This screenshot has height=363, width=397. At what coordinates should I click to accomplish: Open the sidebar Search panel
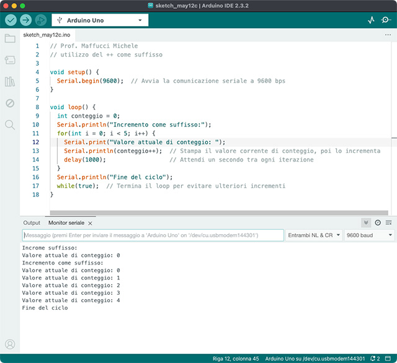click(x=10, y=125)
